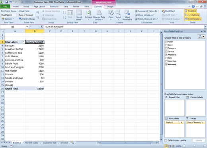Open Show Values As dropdown
The height and width of the screenshot is (148, 207).
(x=145, y=15)
